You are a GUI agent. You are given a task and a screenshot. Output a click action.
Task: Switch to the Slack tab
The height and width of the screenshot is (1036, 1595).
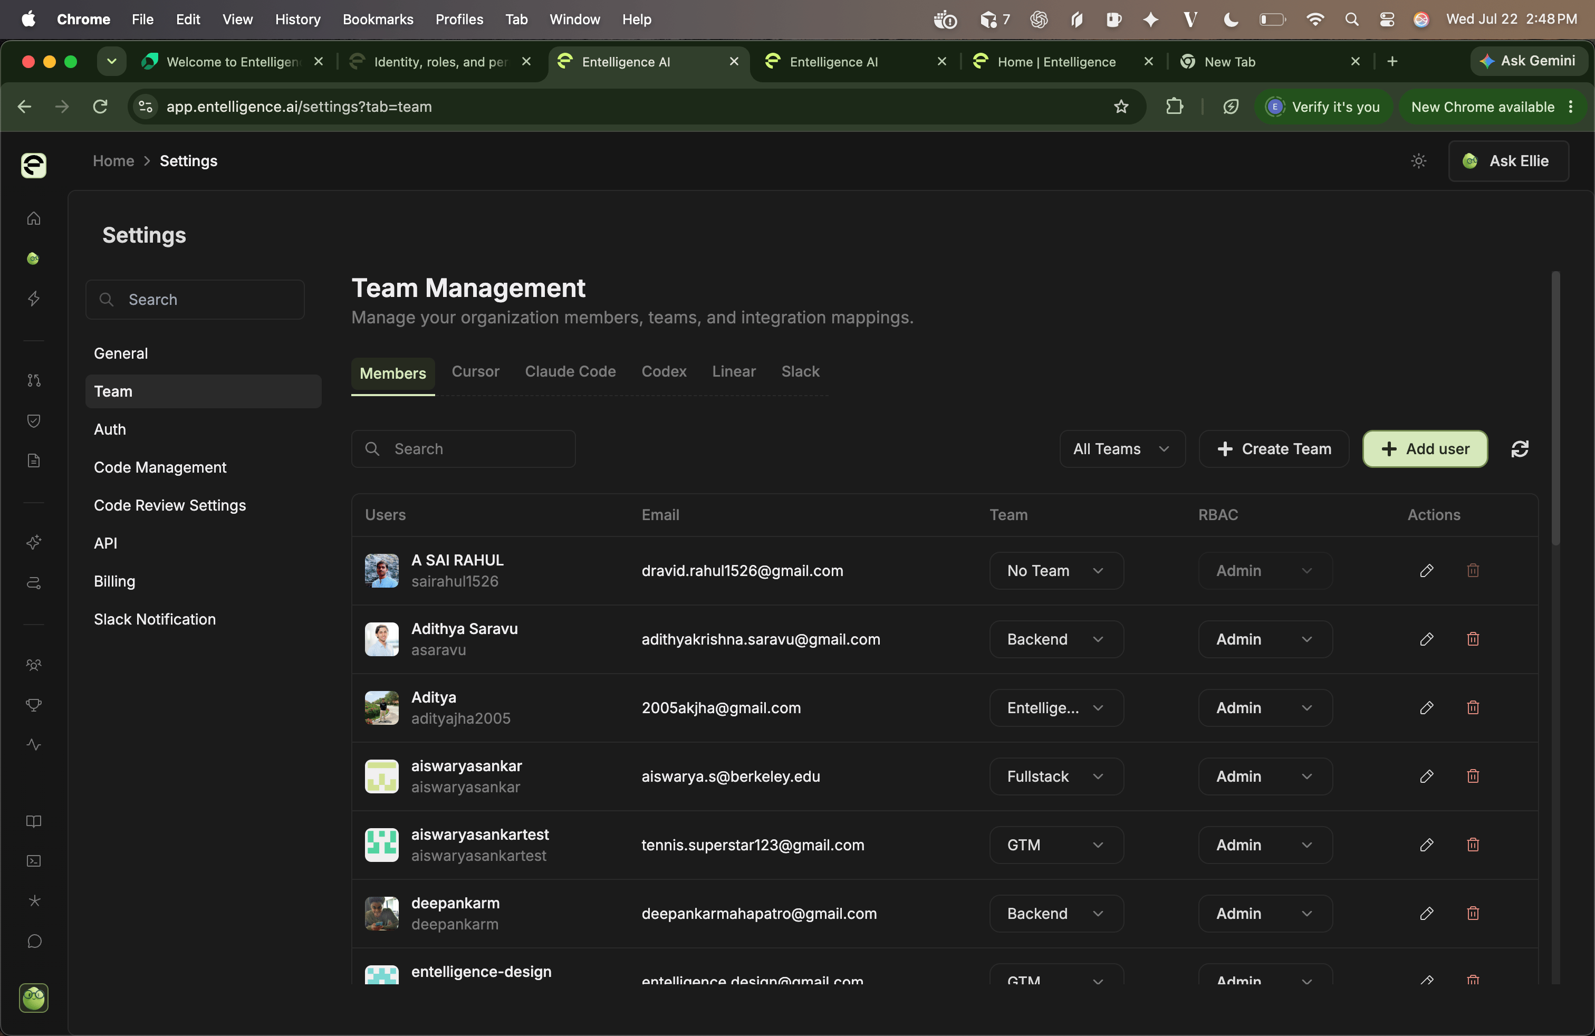click(x=800, y=371)
